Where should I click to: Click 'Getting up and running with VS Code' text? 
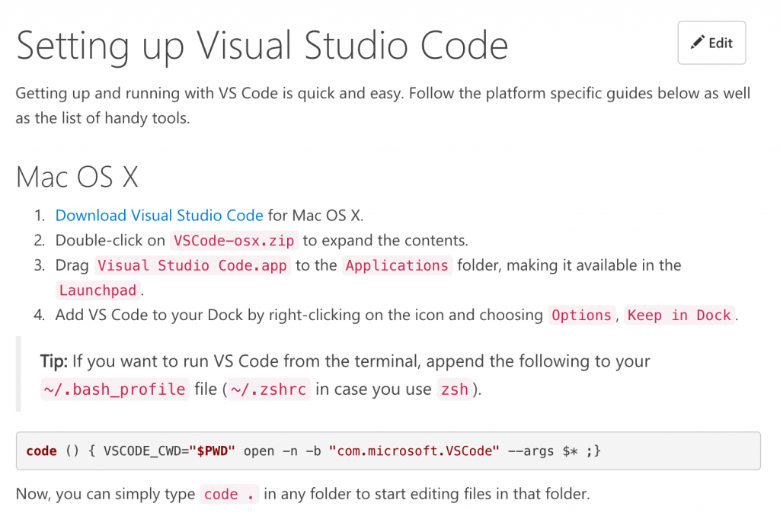tap(147, 94)
